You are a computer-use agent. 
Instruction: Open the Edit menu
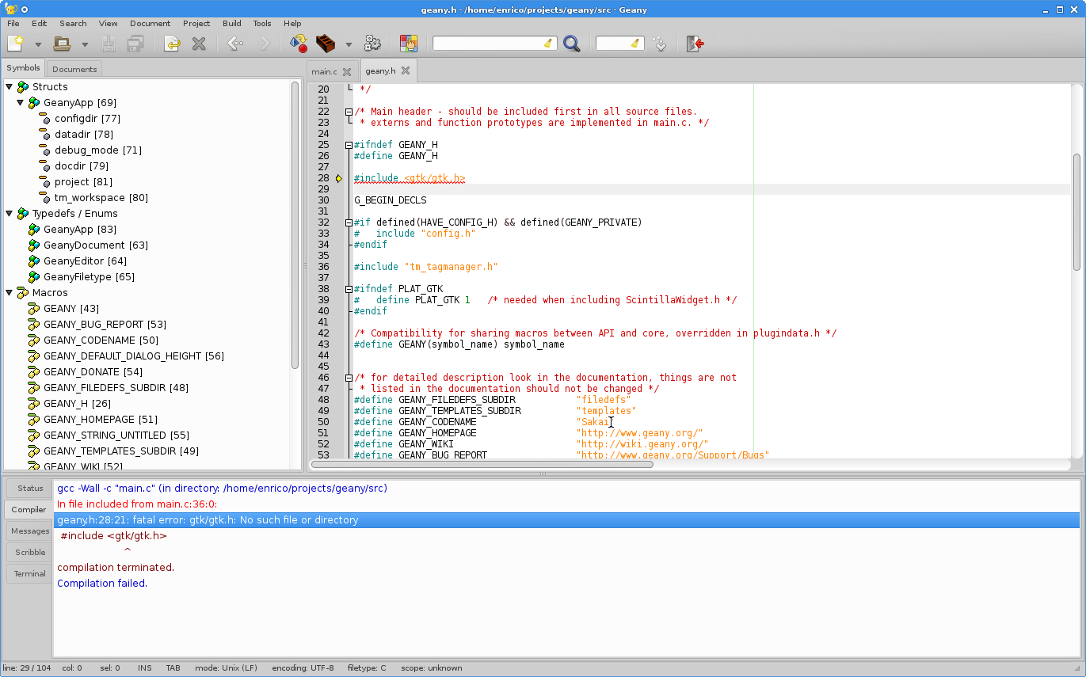click(39, 23)
